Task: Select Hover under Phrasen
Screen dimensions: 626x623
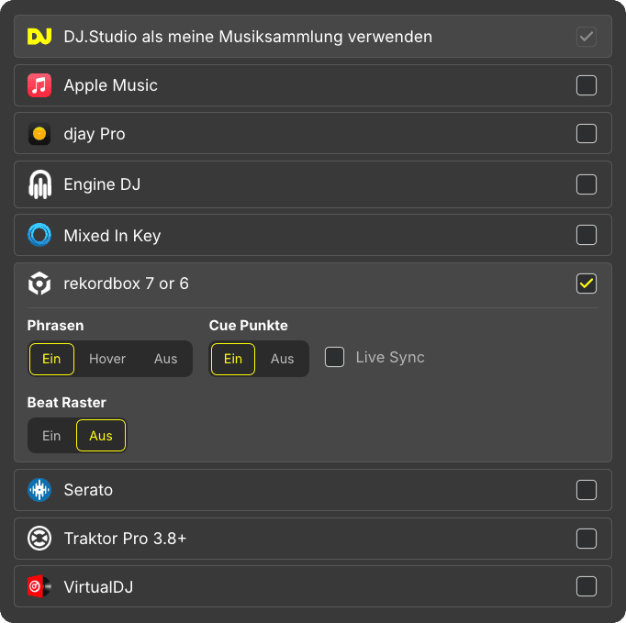Action: pyautogui.click(x=107, y=359)
